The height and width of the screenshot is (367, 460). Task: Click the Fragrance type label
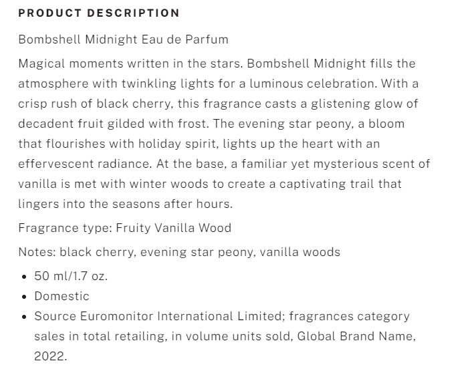pyautogui.click(x=65, y=228)
